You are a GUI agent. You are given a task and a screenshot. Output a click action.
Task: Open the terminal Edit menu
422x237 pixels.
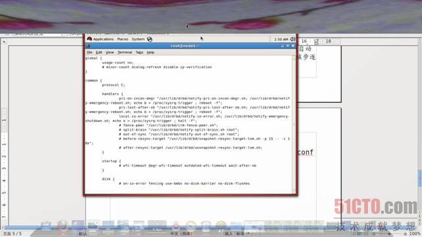pos(99,53)
